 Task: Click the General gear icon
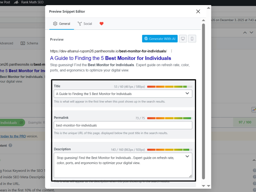pyautogui.click(x=55, y=24)
